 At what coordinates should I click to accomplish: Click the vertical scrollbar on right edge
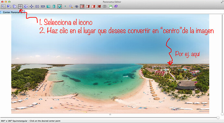[222, 64]
